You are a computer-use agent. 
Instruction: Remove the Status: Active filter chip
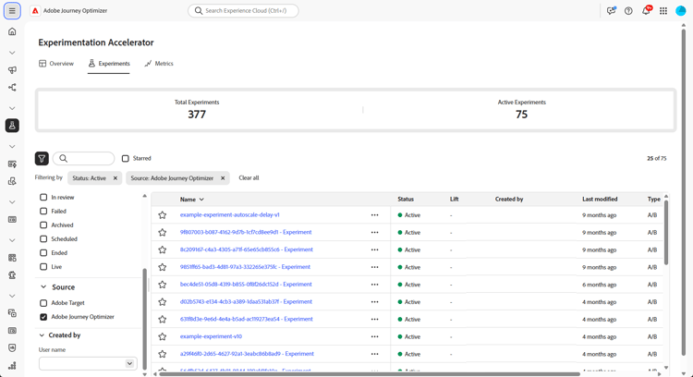pyautogui.click(x=115, y=178)
